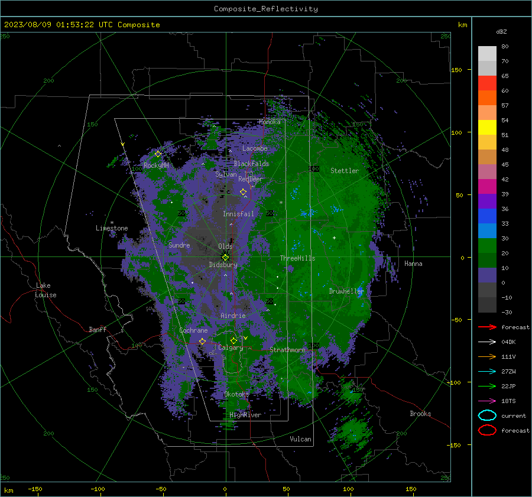Click the Stettler city label

pyautogui.click(x=345, y=171)
